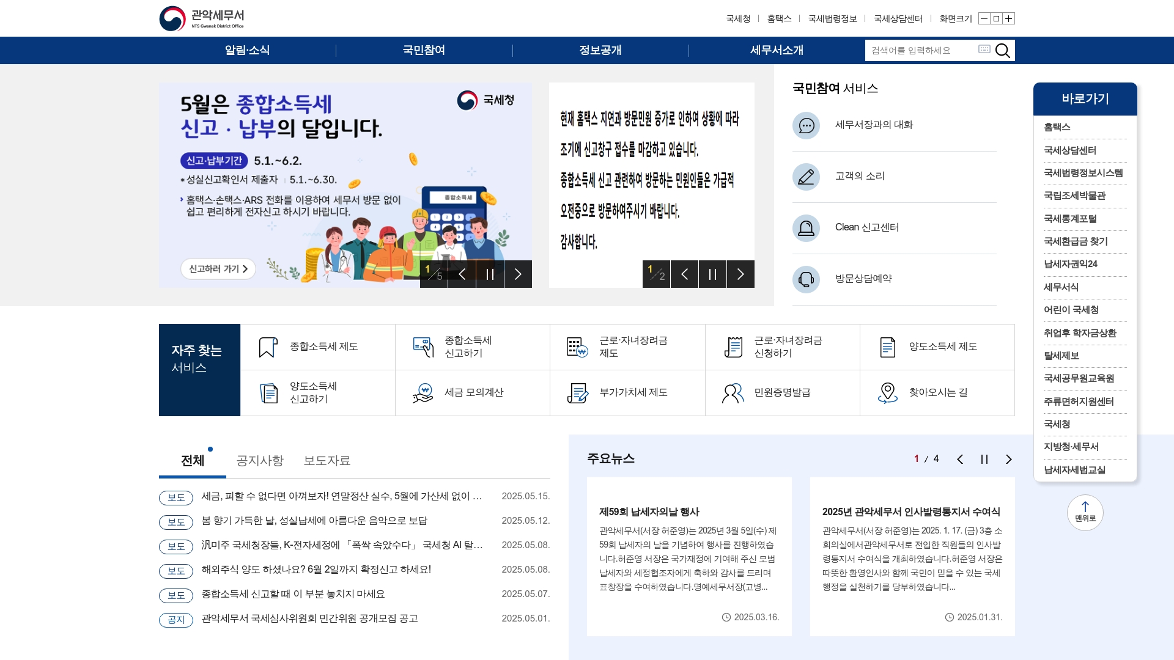
Task: Select the 전체 tab
Action: pyautogui.click(x=193, y=461)
